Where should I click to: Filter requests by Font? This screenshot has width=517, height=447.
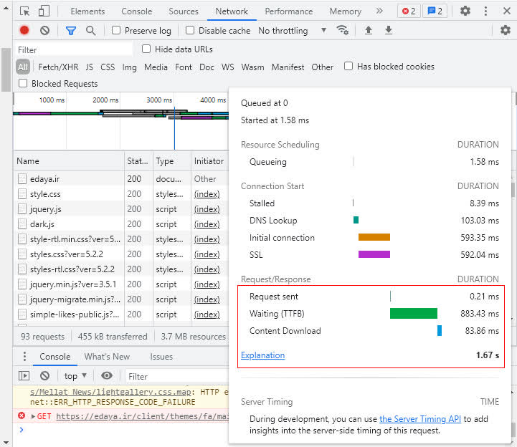[x=184, y=67]
